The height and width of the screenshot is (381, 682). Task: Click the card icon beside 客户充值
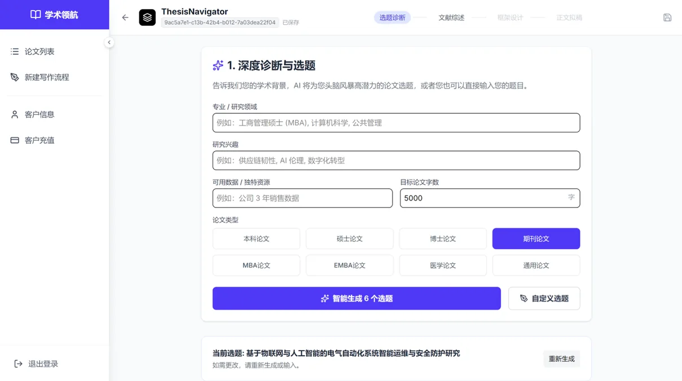point(15,140)
